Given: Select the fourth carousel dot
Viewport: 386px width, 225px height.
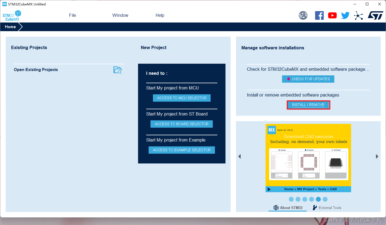Looking at the screenshot, I should 312,199.
